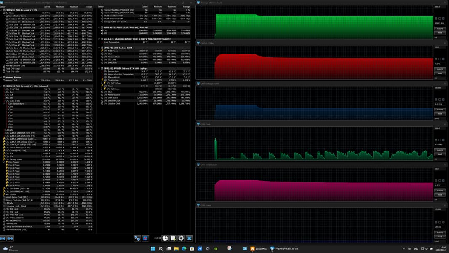Click the clock icon of Bus Clock row
Screen dimensions: 449x253
tap(4, 13)
